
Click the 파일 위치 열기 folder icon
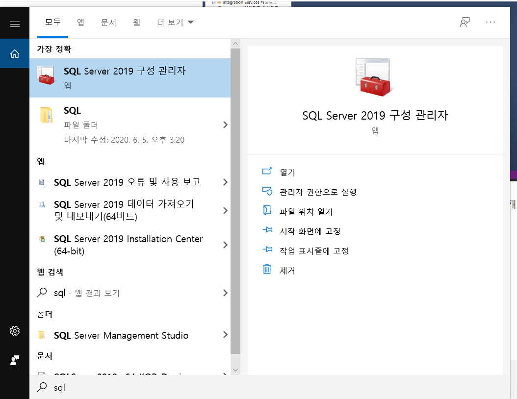(267, 210)
